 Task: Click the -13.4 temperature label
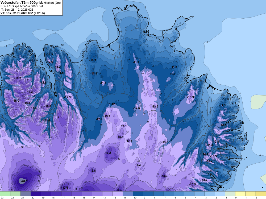pos(47,120)
